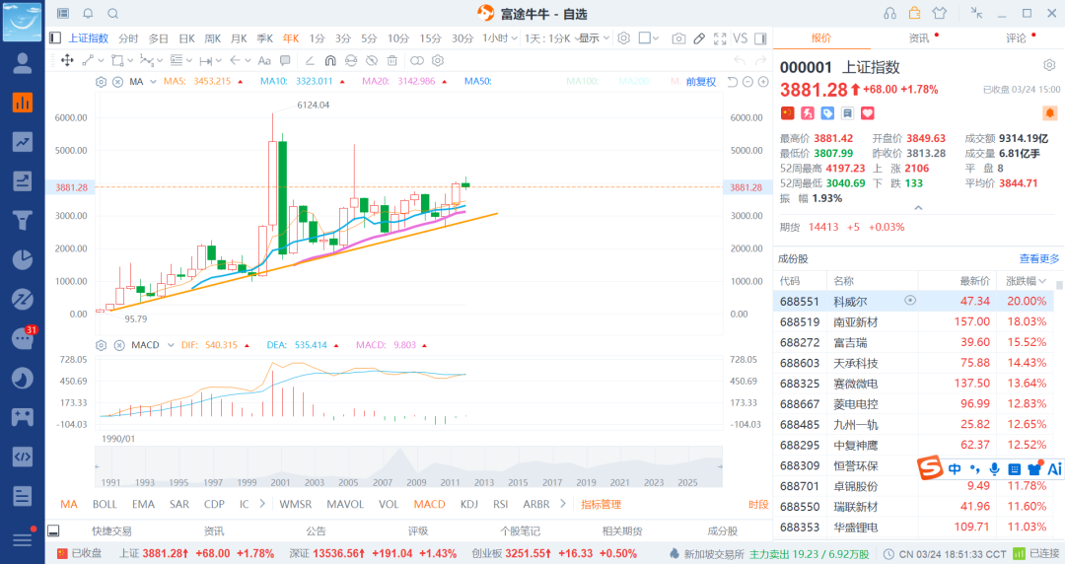
Task: Add to favorites with heart icon
Action: coord(868,113)
